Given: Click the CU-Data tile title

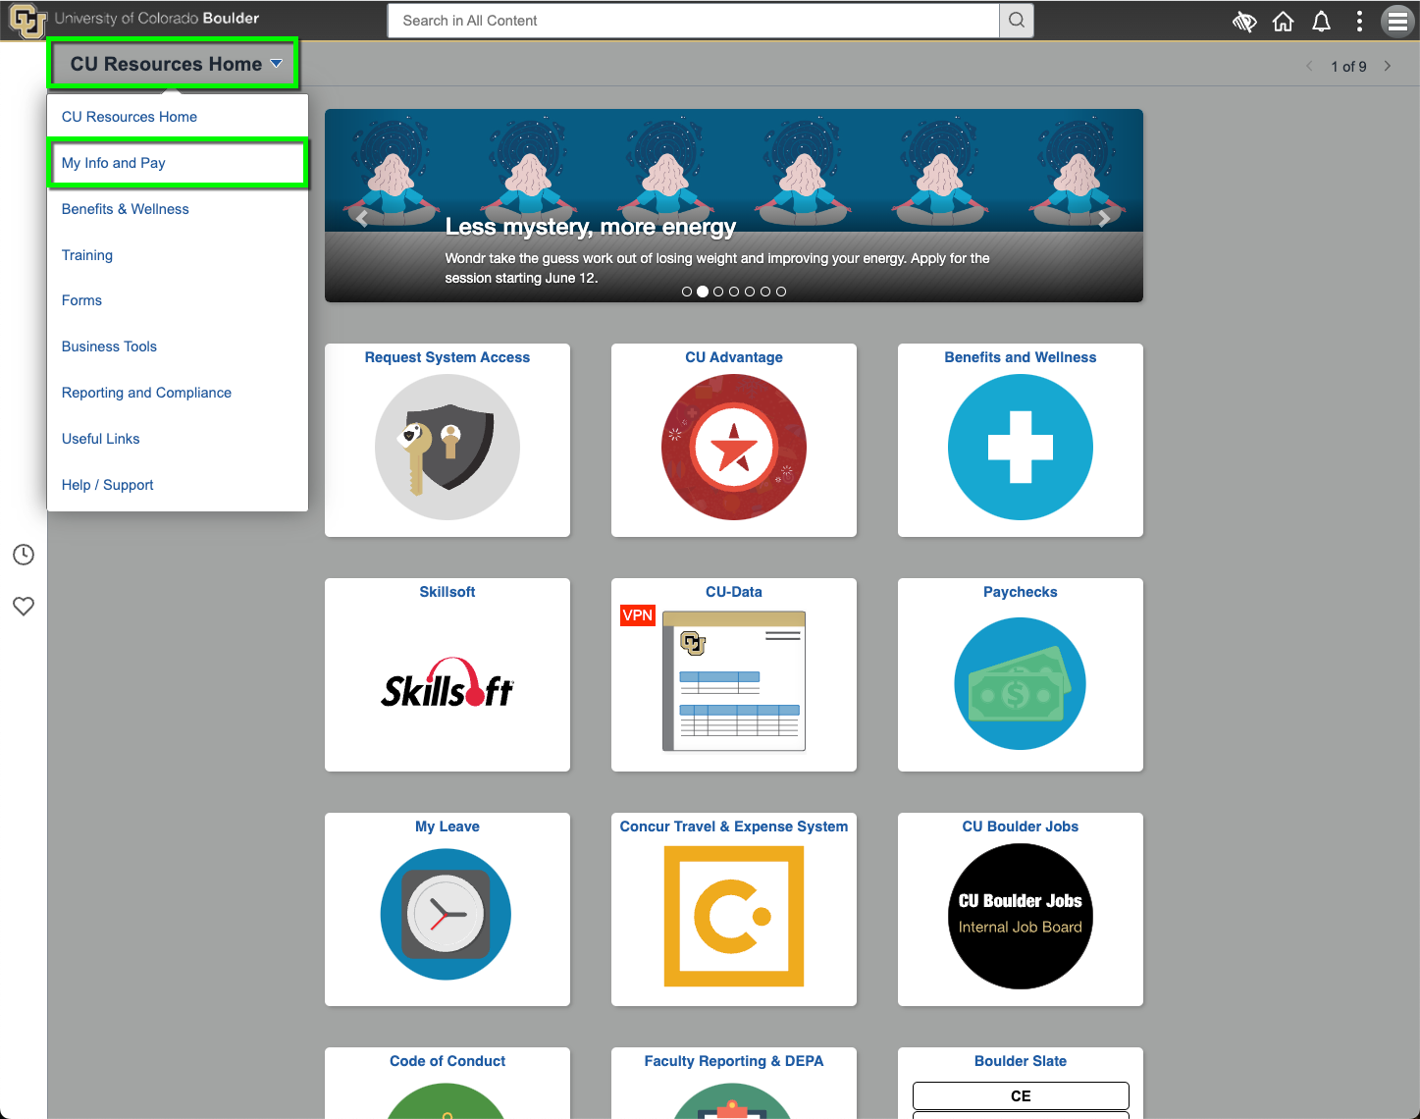Looking at the screenshot, I should [734, 592].
